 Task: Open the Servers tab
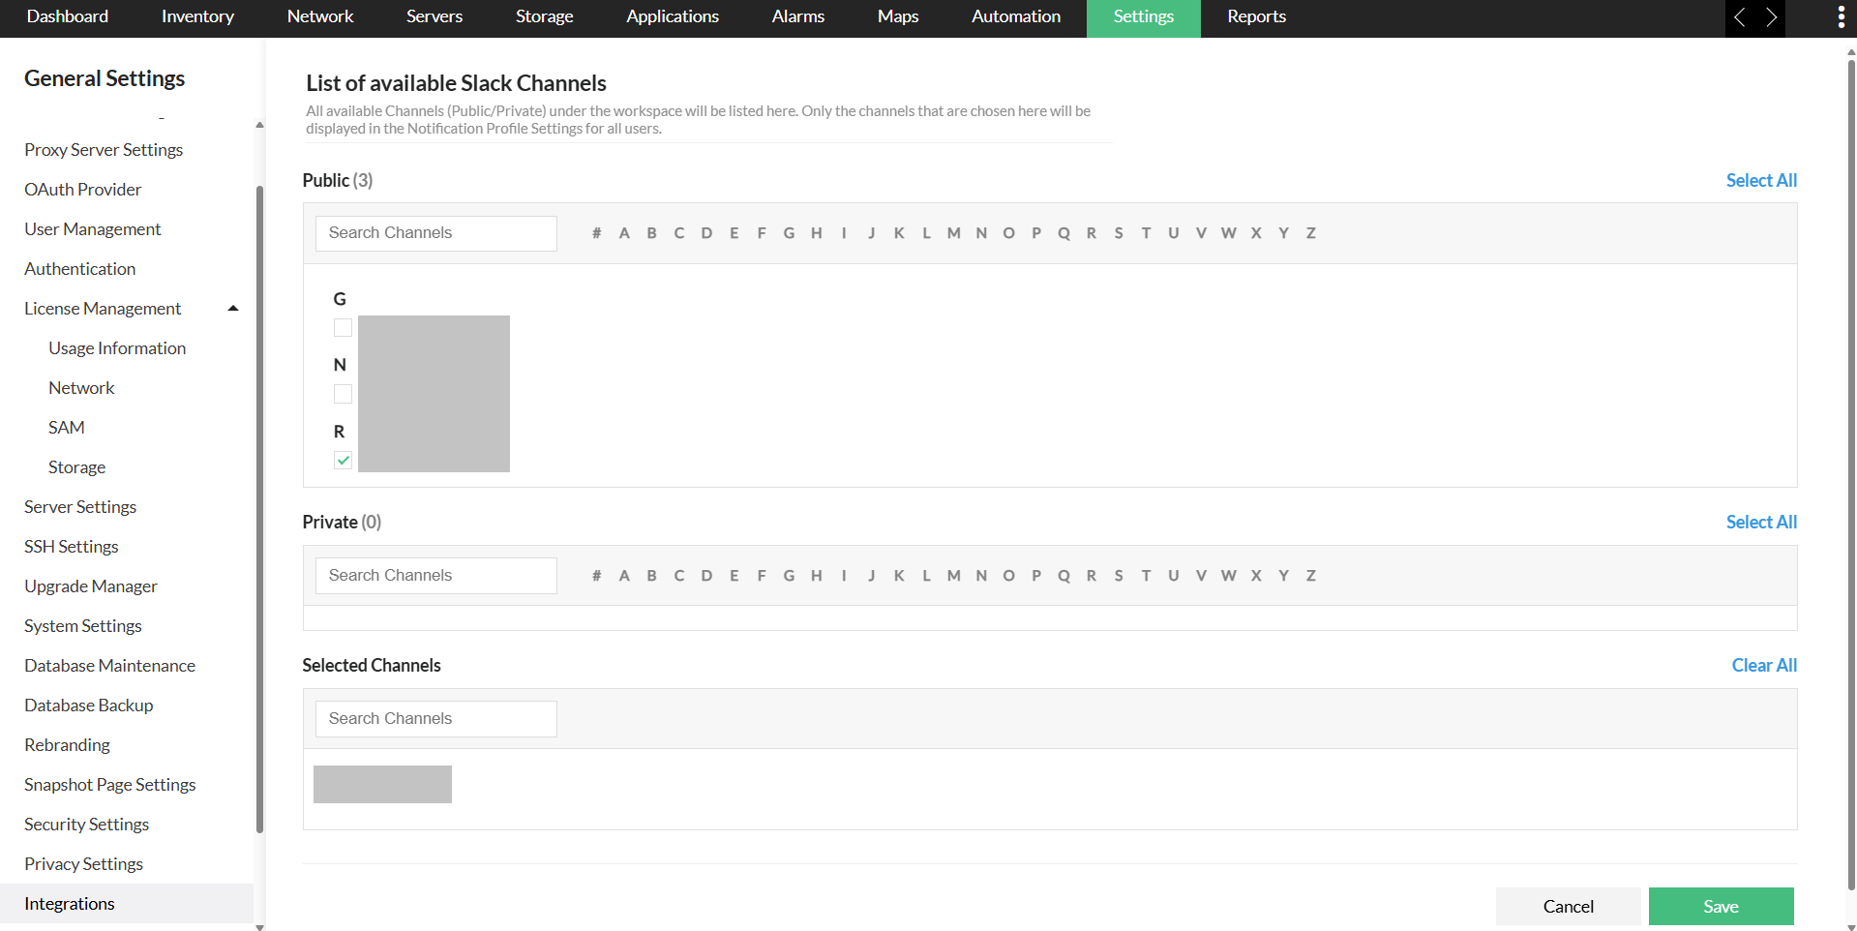(434, 16)
